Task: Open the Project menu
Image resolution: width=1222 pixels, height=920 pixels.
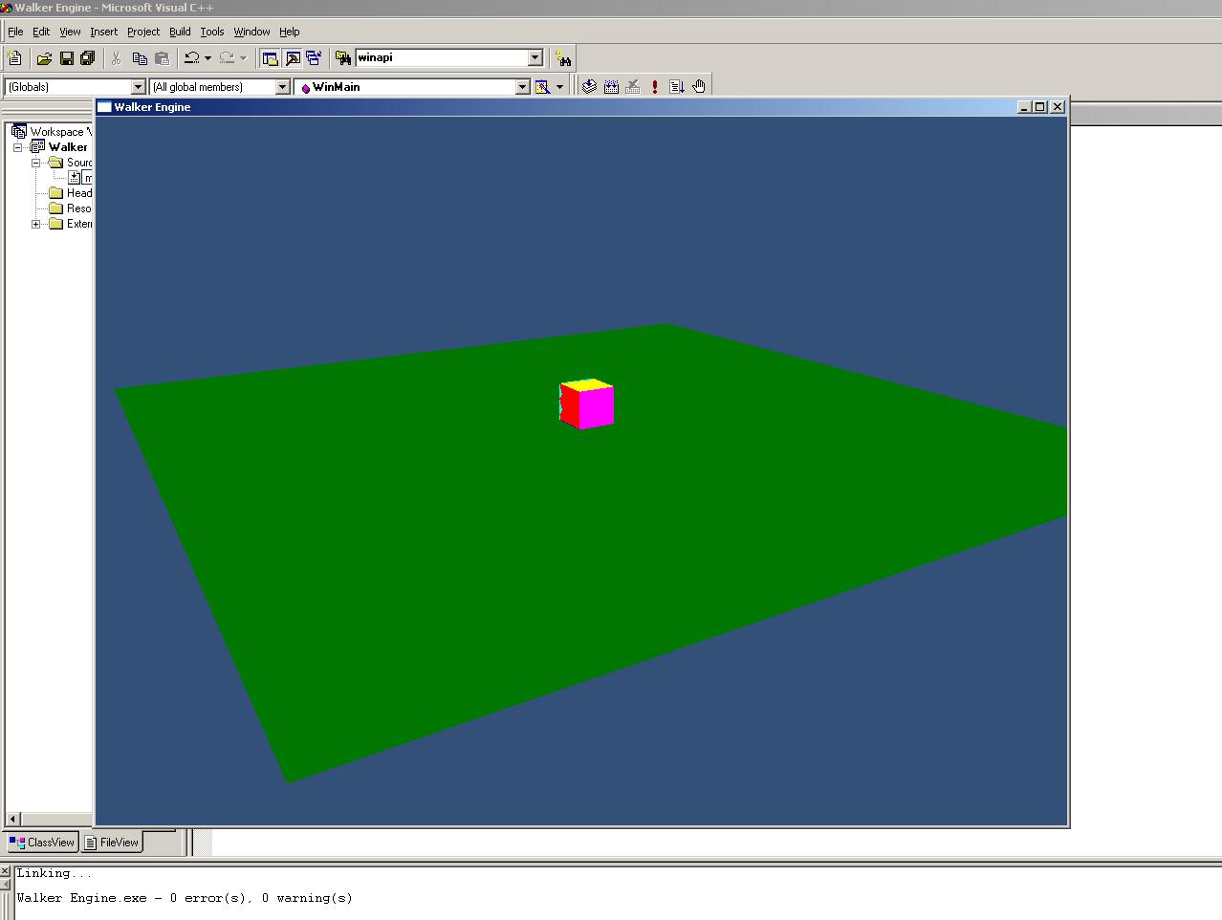Action: pos(143,32)
